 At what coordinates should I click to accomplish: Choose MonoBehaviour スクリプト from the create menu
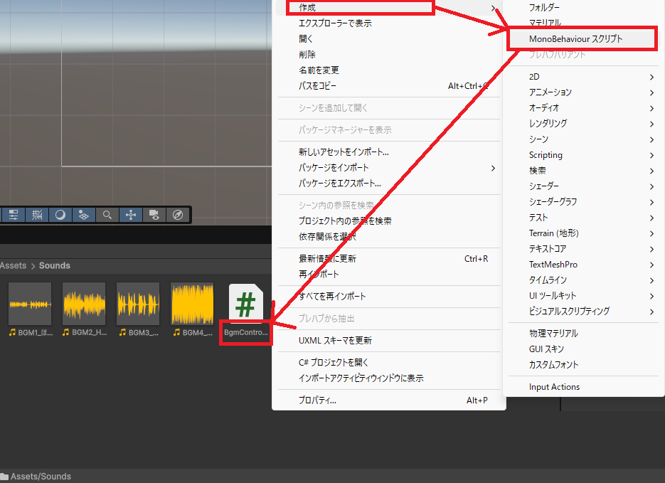click(575, 38)
